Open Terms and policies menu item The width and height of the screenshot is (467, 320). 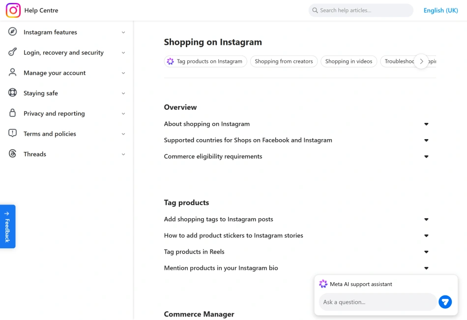tap(67, 134)
